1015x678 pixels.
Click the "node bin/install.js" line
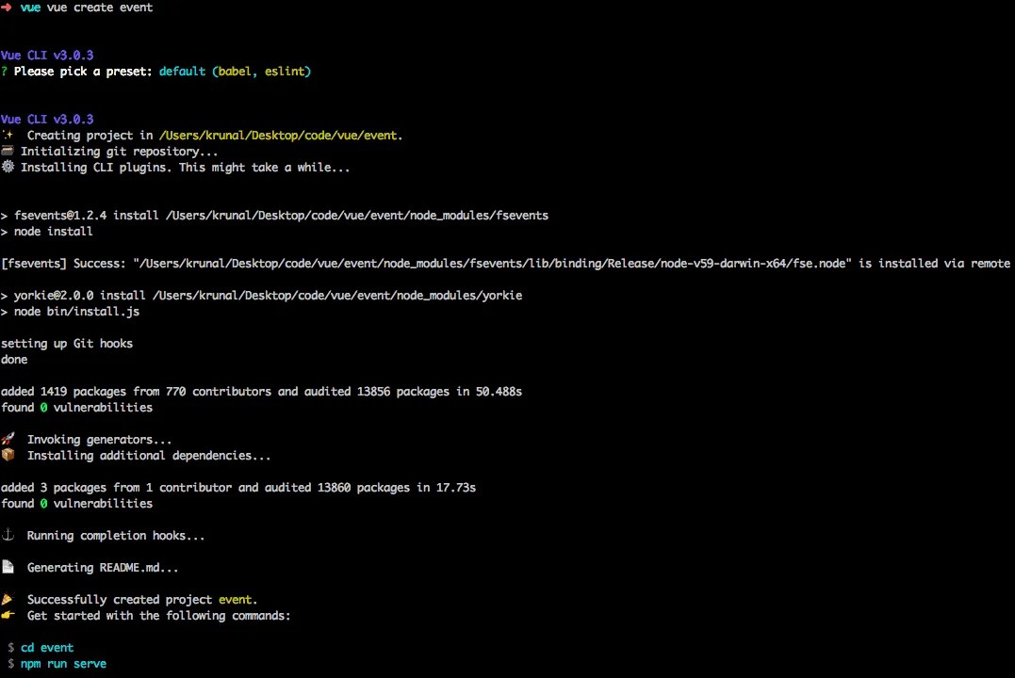(x=76, y=312)
